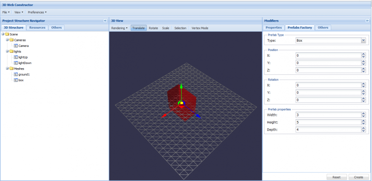Click the Width spinner arrows
Image resolution: width=372 pixels, height=181 pixels.
[x=363, y=115]
